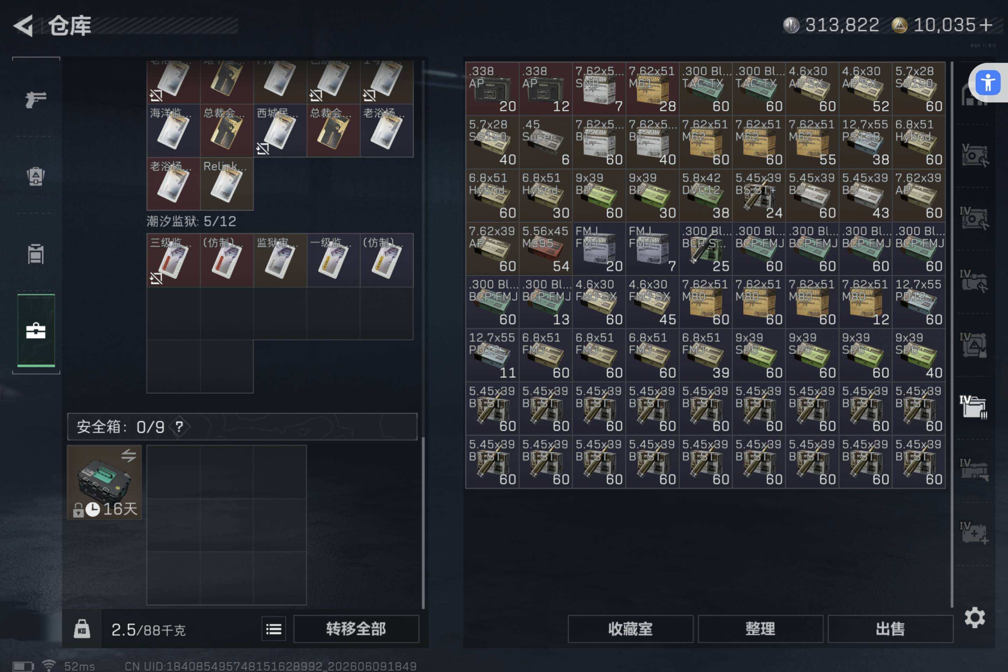Viewport: 1008px width, 672px height.
Task: Go back using the arrow beside 仓库
Action: click(23, 26)
